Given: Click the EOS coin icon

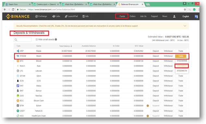Looking at the screenshot, I should [x=18, y=81].
